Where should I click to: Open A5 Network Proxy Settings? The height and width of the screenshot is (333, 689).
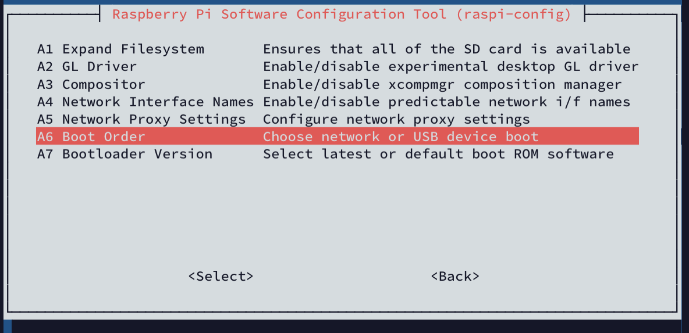tap(141, 119)
